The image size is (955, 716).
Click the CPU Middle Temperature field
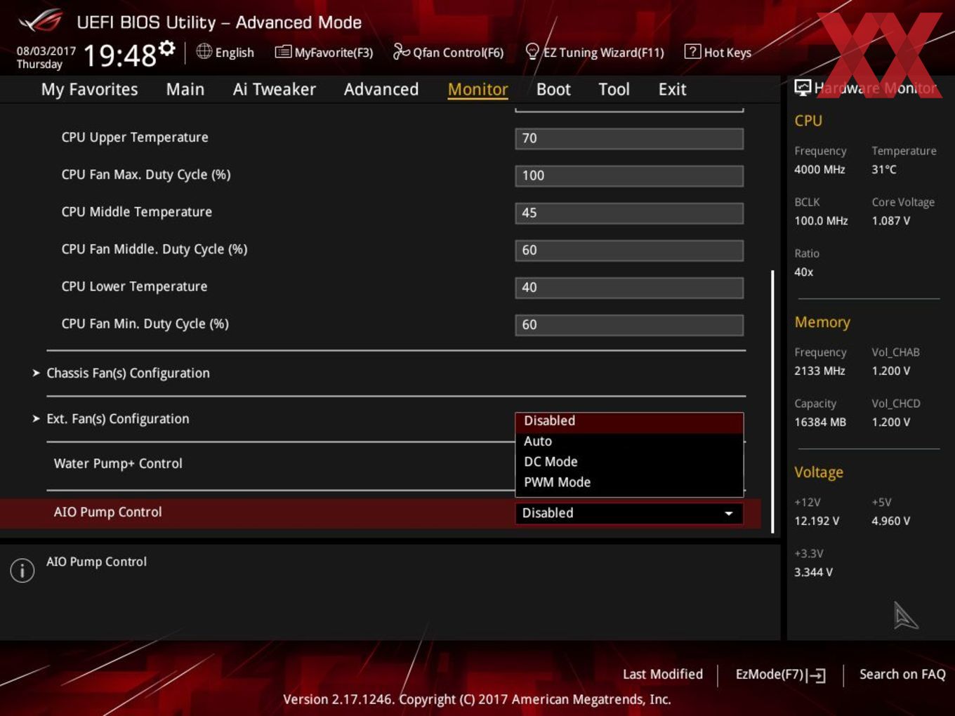(x=629, y=213)
